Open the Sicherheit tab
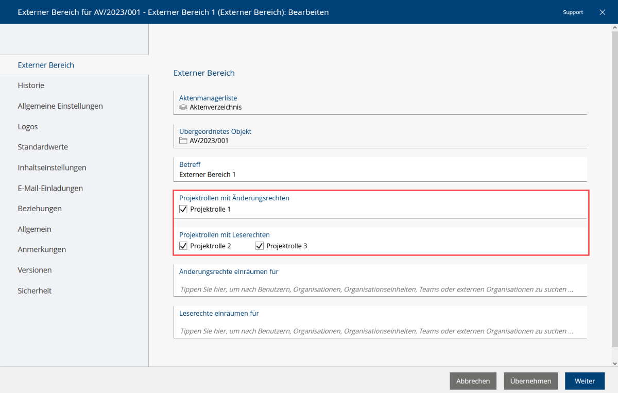The width and height of the screenshot is (618, 393). (74, 291)
